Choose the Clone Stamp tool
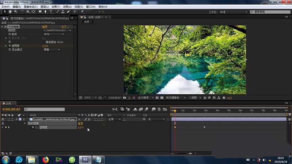This screenshot has width=292, height=164. [x=63, y=12]
